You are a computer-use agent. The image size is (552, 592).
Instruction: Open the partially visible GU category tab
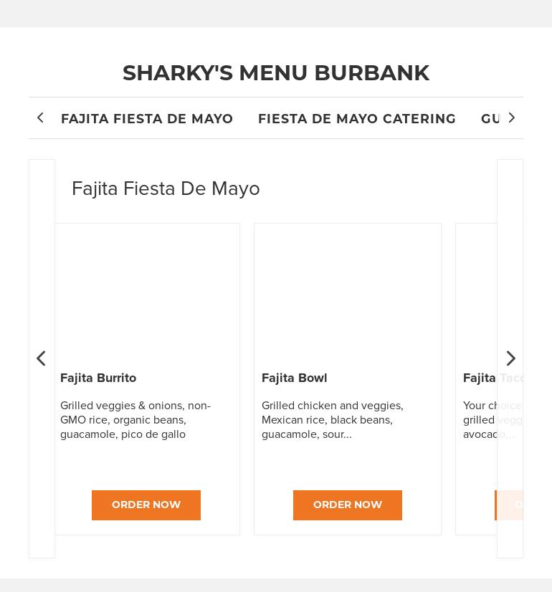[491, 119]
